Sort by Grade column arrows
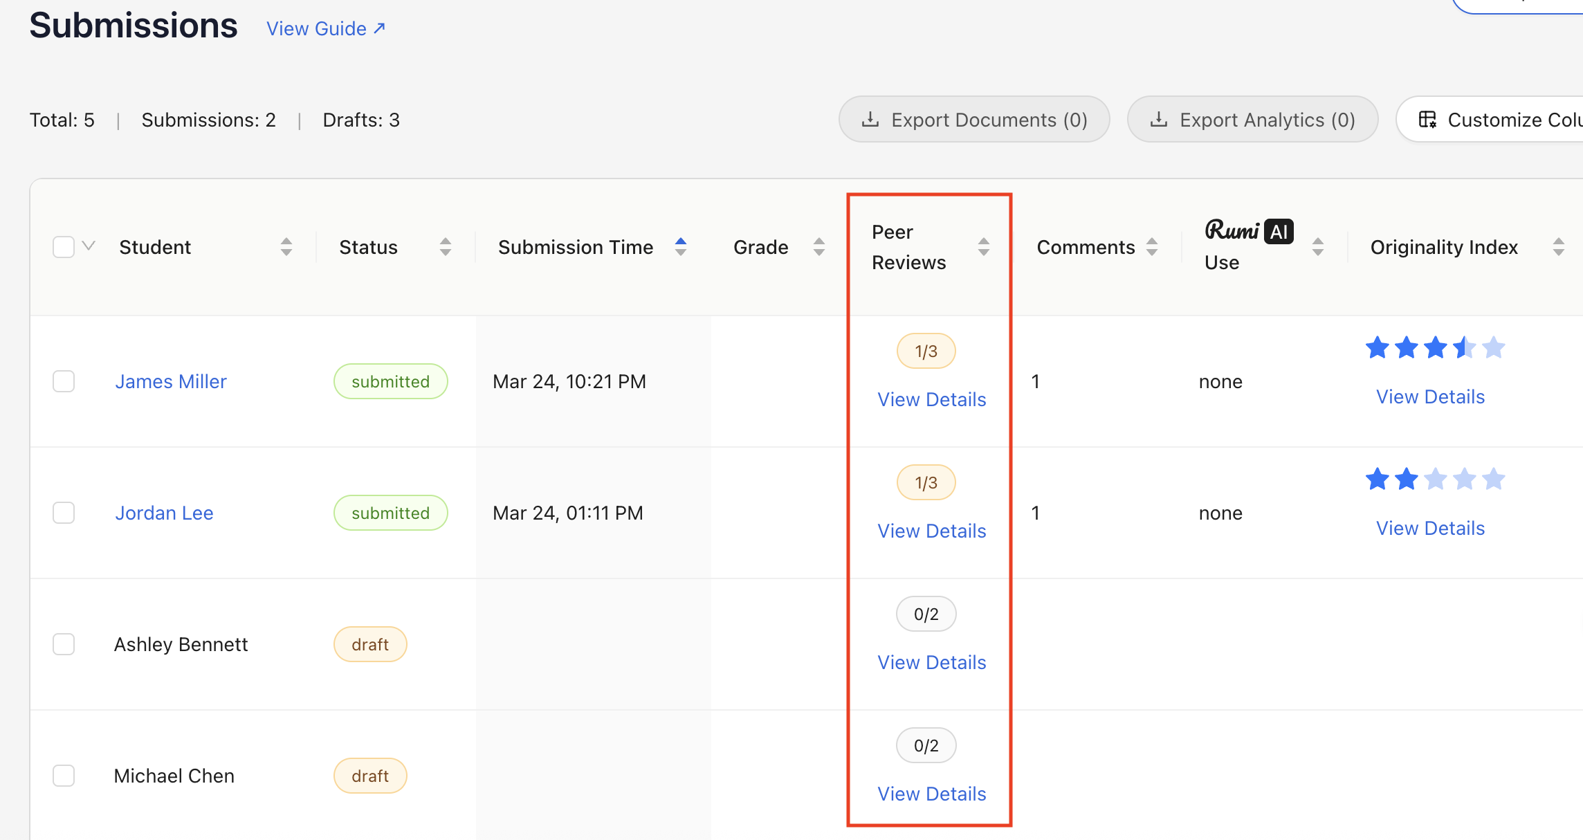 pyautogui.click(x=819, y=247)
